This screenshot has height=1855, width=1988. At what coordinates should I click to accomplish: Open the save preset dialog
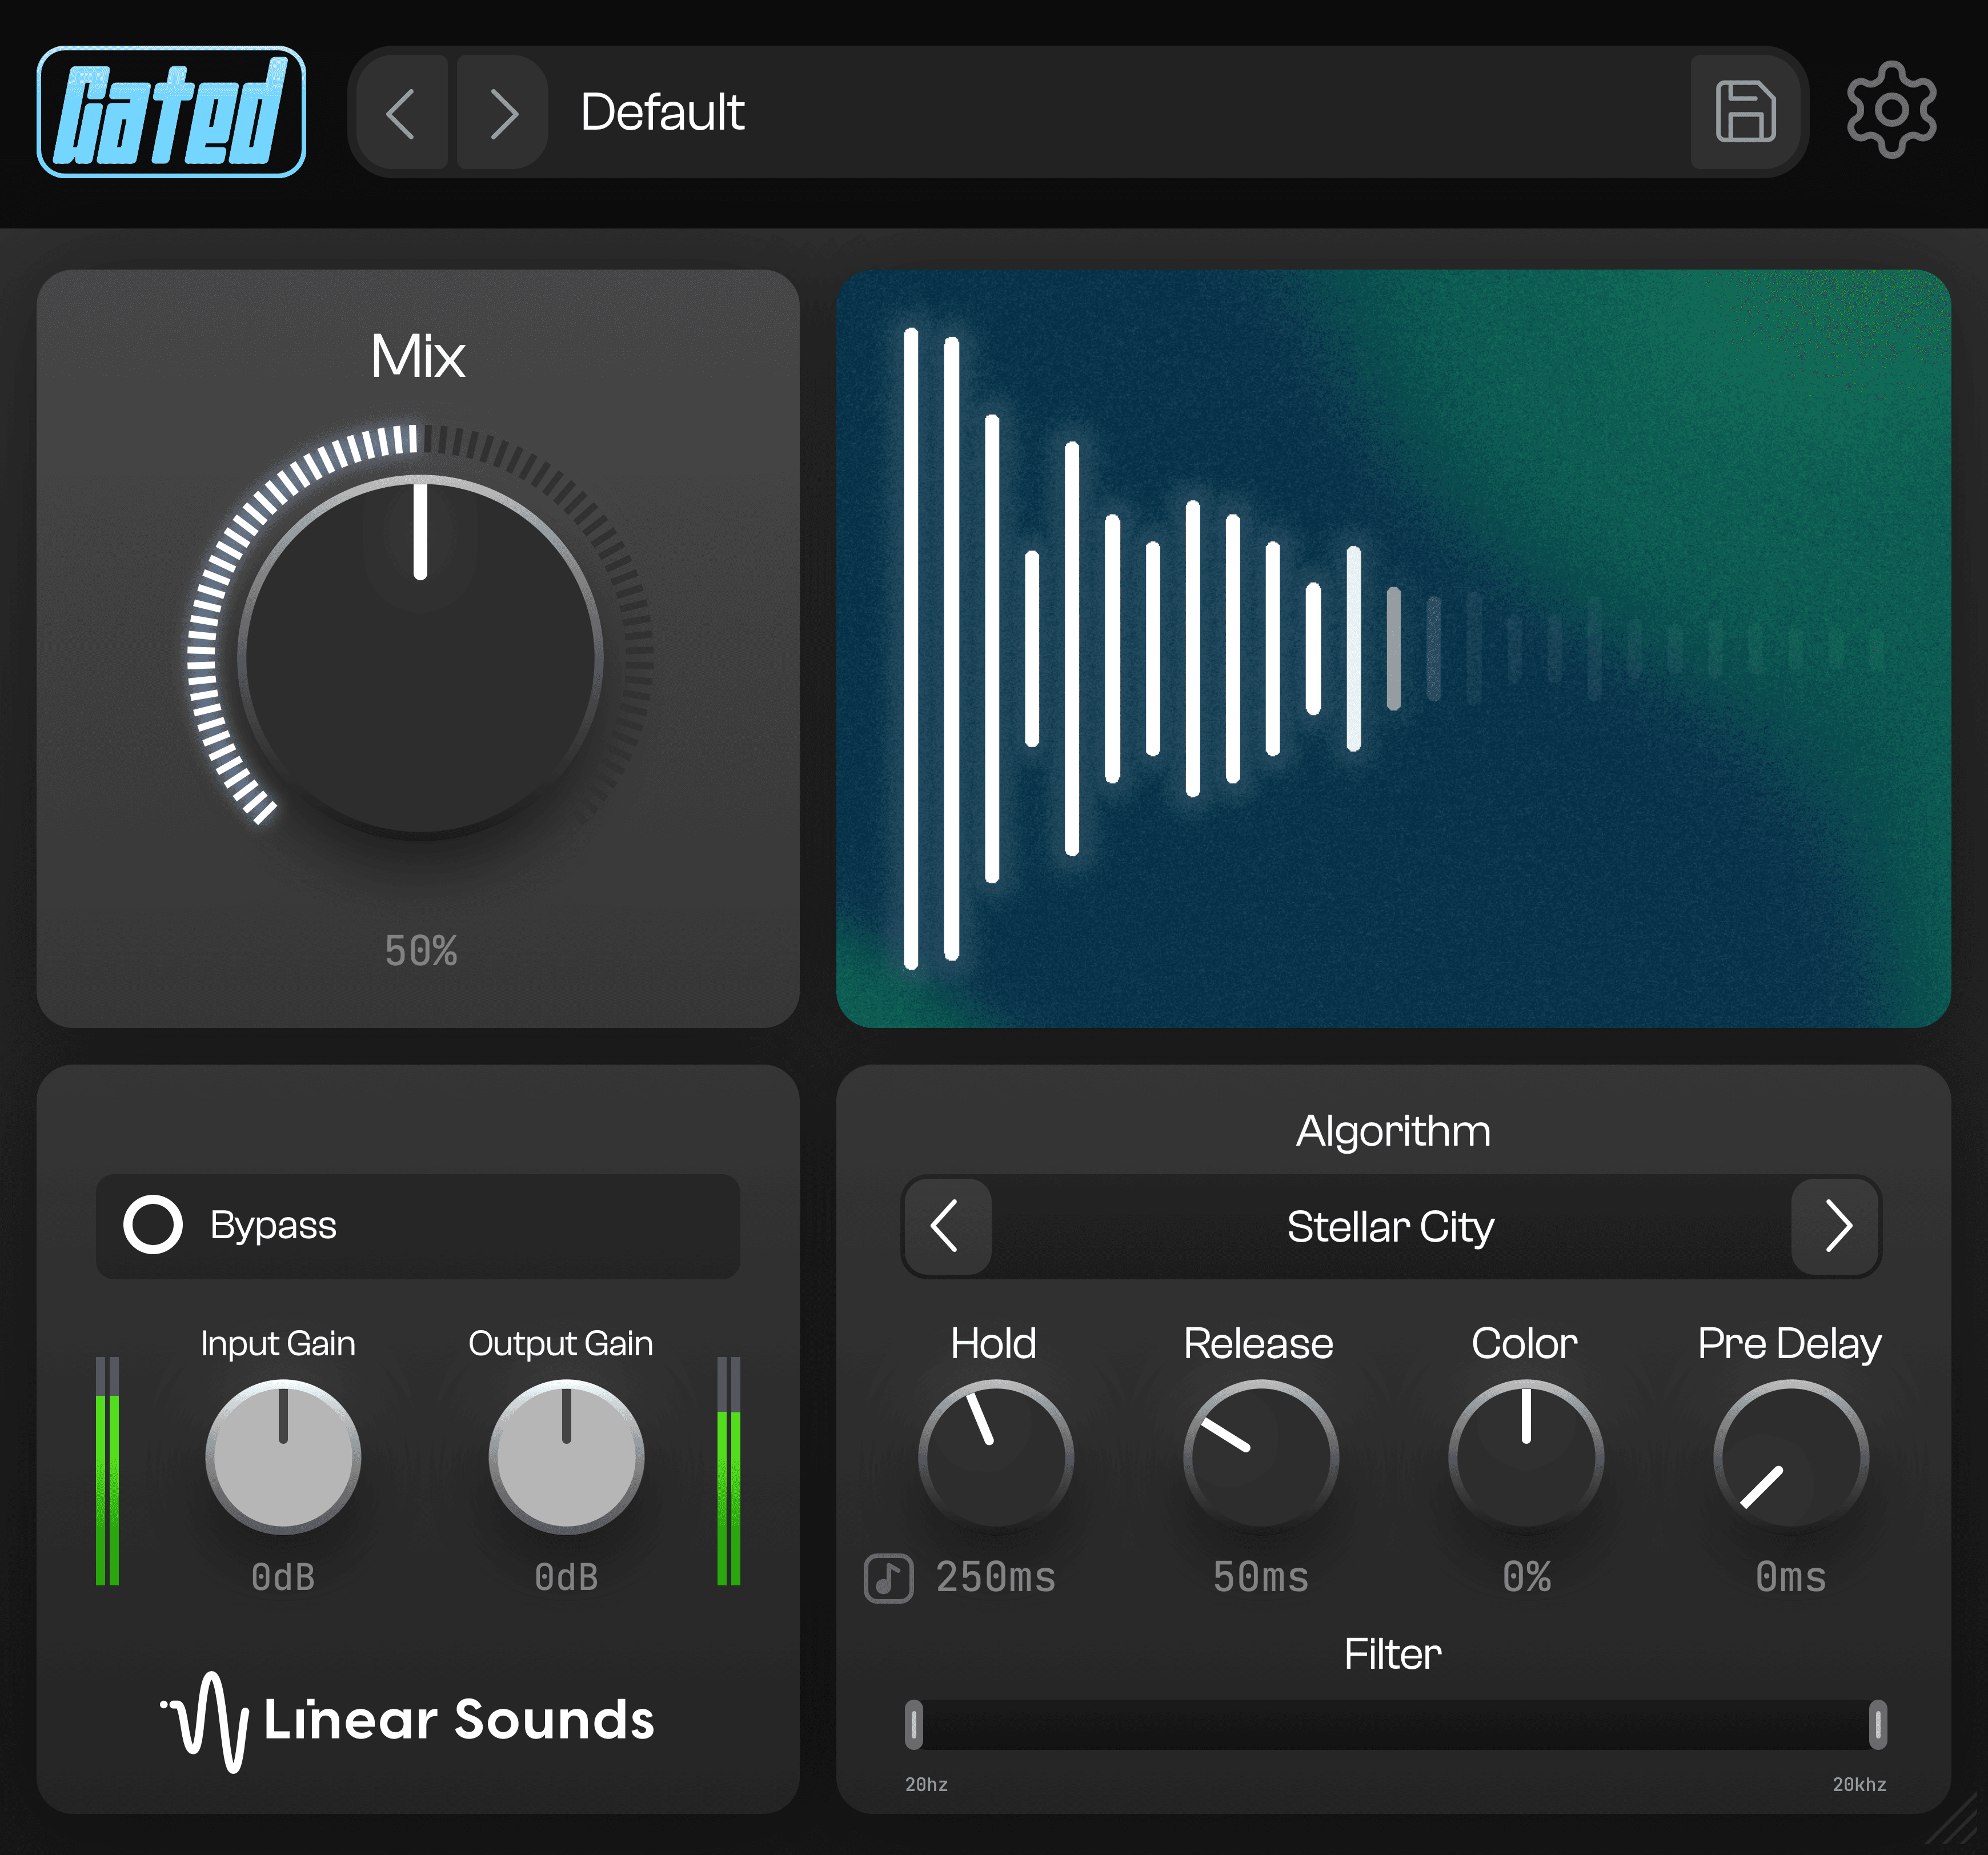1745,112
